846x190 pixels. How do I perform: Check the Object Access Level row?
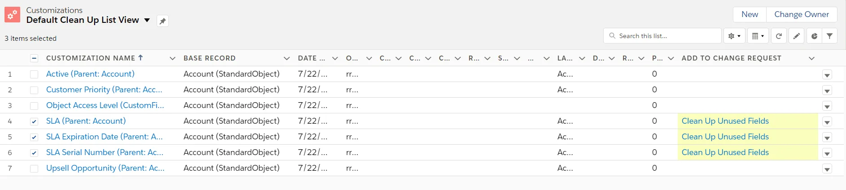(x=34, y=106)
